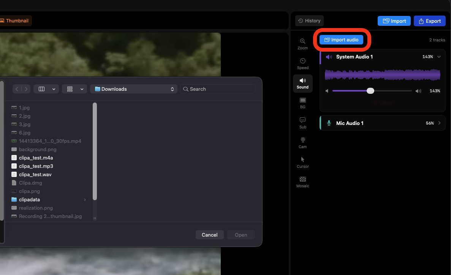Expand the Mic Audio 1 track
451x275 pixels.
click(x=439, y=123)
